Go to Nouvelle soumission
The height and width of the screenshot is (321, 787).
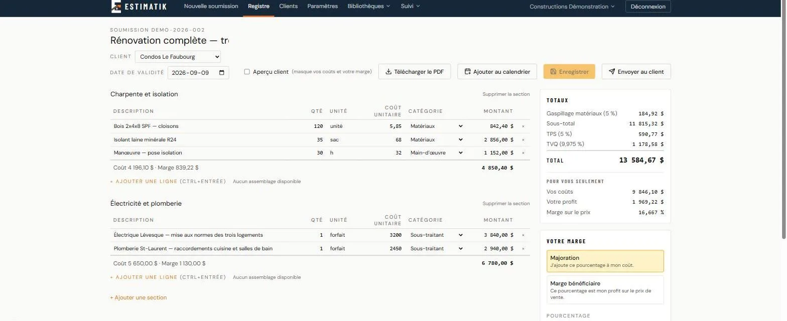pyautogui.click(x=211, y=7)
